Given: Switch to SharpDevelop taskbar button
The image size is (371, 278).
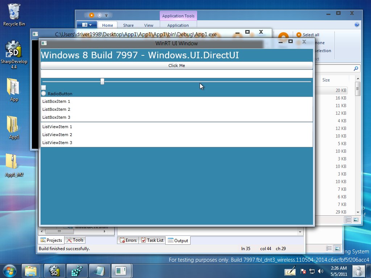Looking at the screenshot, I should tap(54, 271).
